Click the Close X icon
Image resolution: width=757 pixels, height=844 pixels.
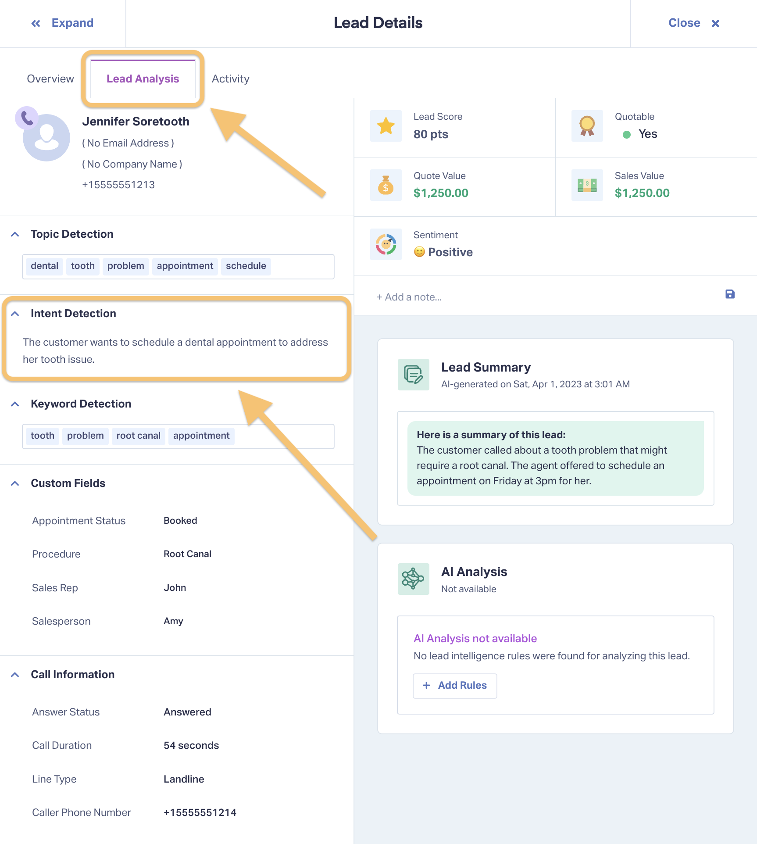pyautogui.click(x=715, y=23)
